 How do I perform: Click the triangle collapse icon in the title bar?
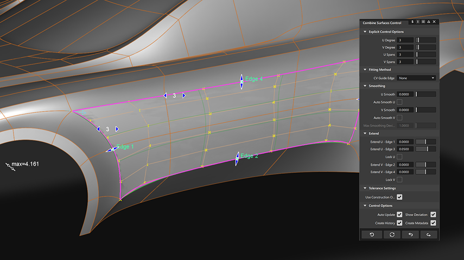coord(429,22)
